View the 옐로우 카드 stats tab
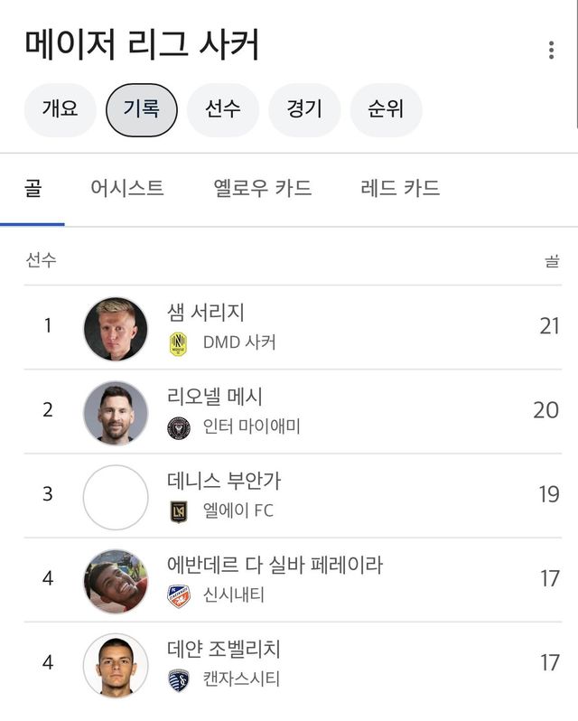Viewport: 578px width, 721px height. coord(263,189)
